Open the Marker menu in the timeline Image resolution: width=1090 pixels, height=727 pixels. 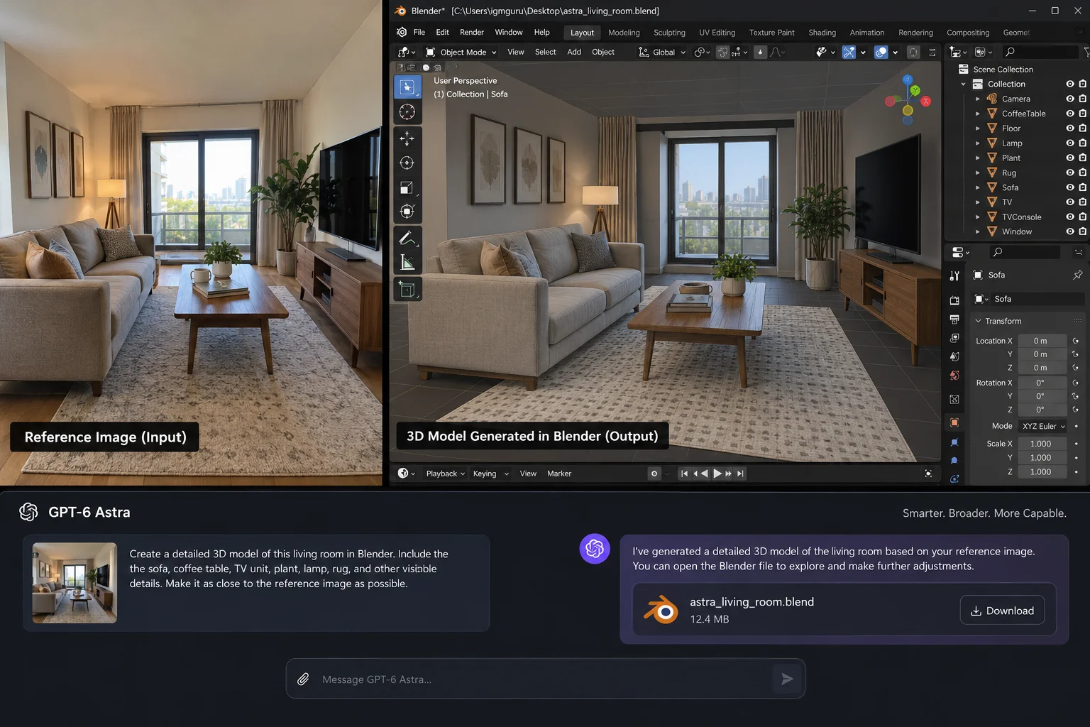(x=559, y=474)
